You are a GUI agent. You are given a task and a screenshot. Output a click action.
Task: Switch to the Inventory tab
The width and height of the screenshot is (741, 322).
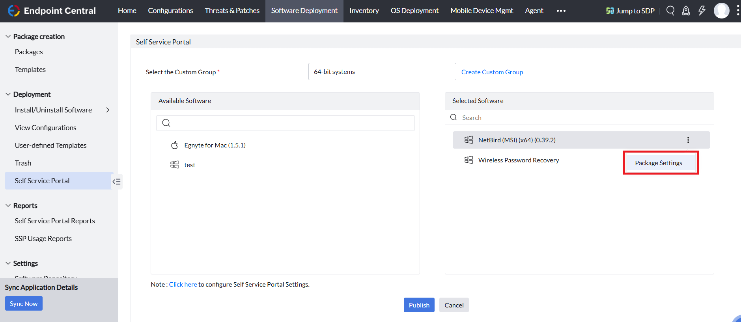pyautogui.click(x=364, y=11)
